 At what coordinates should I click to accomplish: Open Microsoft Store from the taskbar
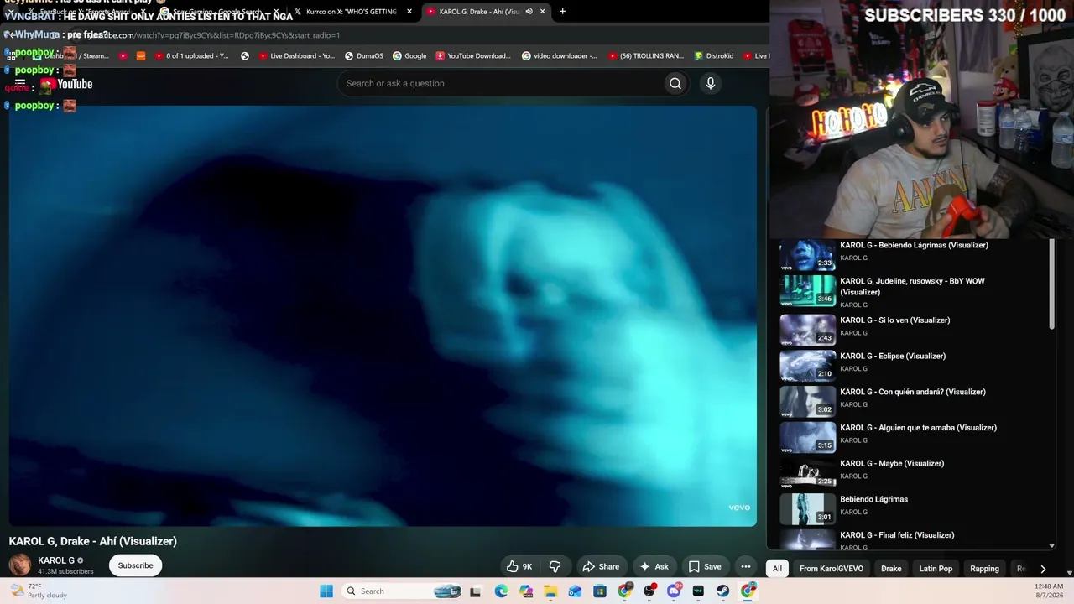click(x=600, y=591)
